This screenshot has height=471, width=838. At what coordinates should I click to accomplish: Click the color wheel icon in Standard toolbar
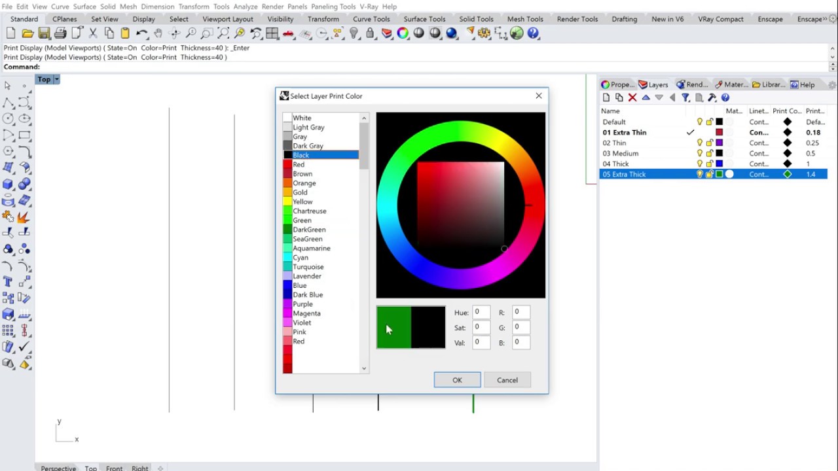pyautogui.click(x=403, y=33)
